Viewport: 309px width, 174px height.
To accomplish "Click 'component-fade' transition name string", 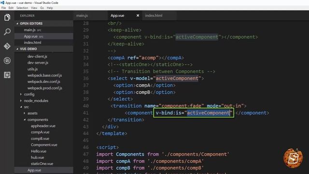I will 182,106.
